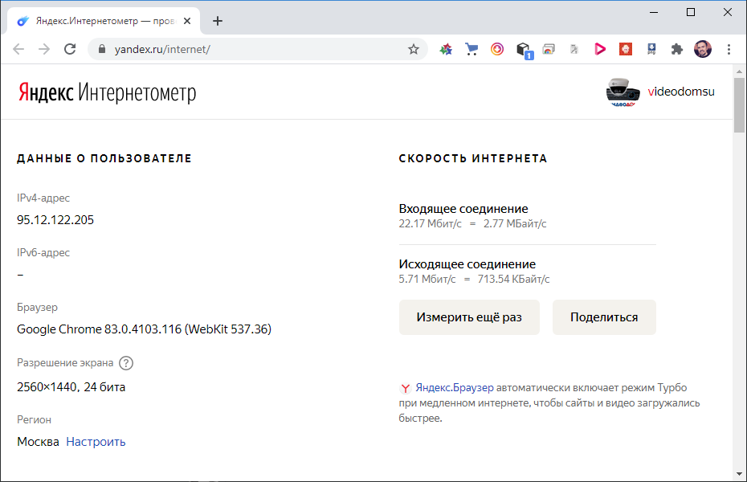Minimize the Chrome window
Viewport: 747px width, 482px height.
point(654,12)
